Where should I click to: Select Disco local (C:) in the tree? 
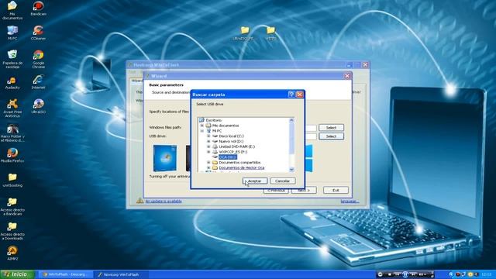231,136
